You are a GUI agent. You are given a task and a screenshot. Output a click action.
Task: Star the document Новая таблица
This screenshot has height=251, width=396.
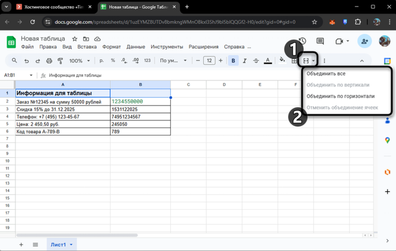(75, 39)
